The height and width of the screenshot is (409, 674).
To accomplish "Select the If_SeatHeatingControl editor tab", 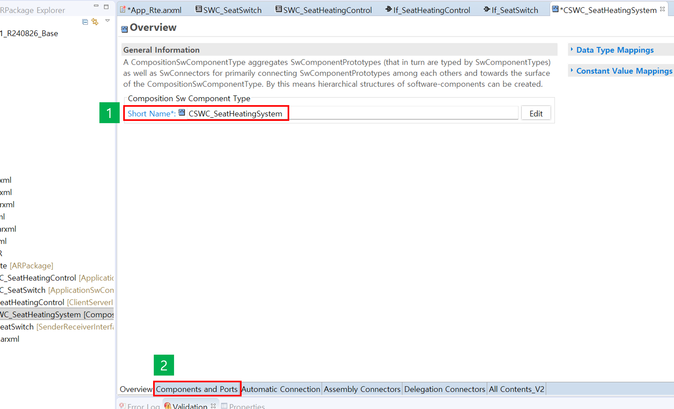I will pyautogui.click(x=431, y=10).
